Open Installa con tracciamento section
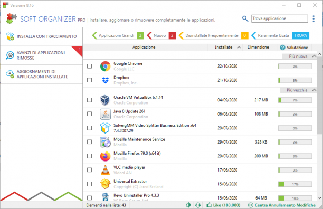 pos(41,36)
